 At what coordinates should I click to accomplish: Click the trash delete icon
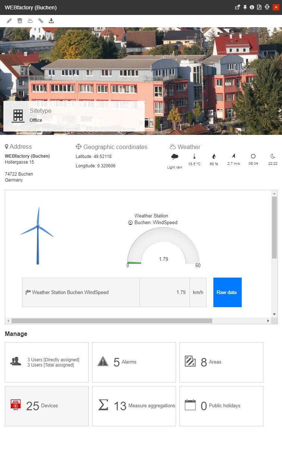(x=20, y=21)
